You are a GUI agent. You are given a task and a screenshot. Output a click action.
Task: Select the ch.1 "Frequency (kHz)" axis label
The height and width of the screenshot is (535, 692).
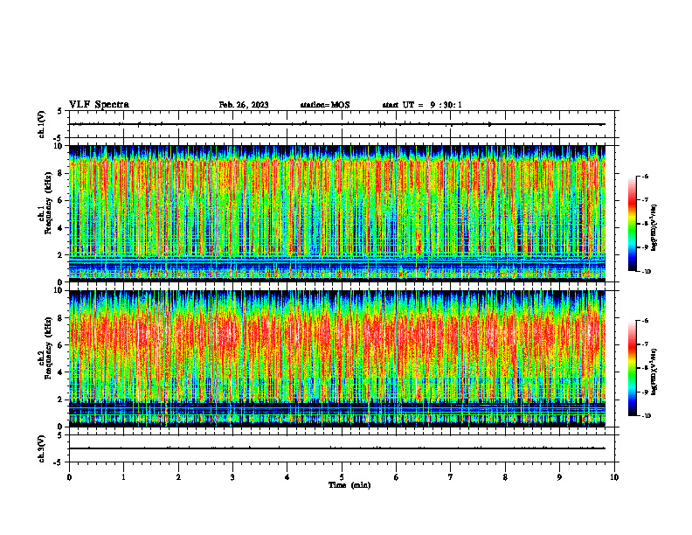[x=48, y=203]
